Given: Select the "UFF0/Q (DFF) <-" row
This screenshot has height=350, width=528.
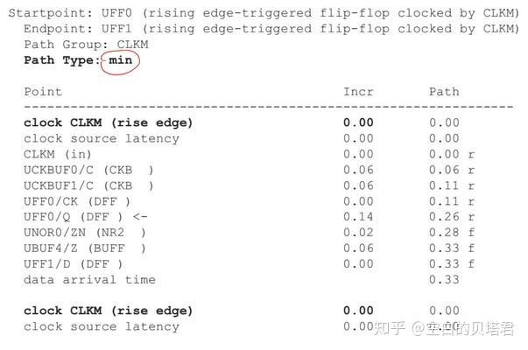Looking at the screenshot, I should pos(86,217).
